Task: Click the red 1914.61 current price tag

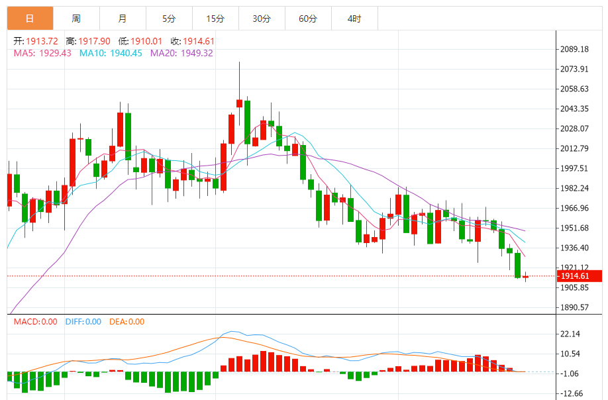Action: tap(580, 276)
